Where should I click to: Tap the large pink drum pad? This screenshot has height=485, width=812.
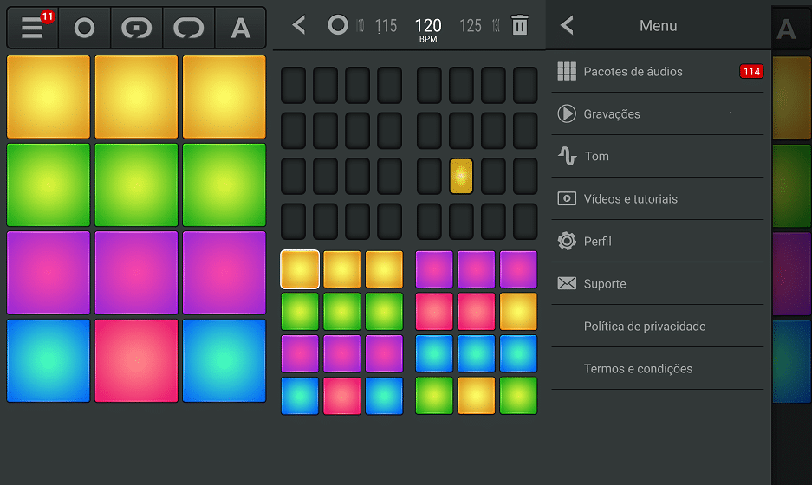136,360
